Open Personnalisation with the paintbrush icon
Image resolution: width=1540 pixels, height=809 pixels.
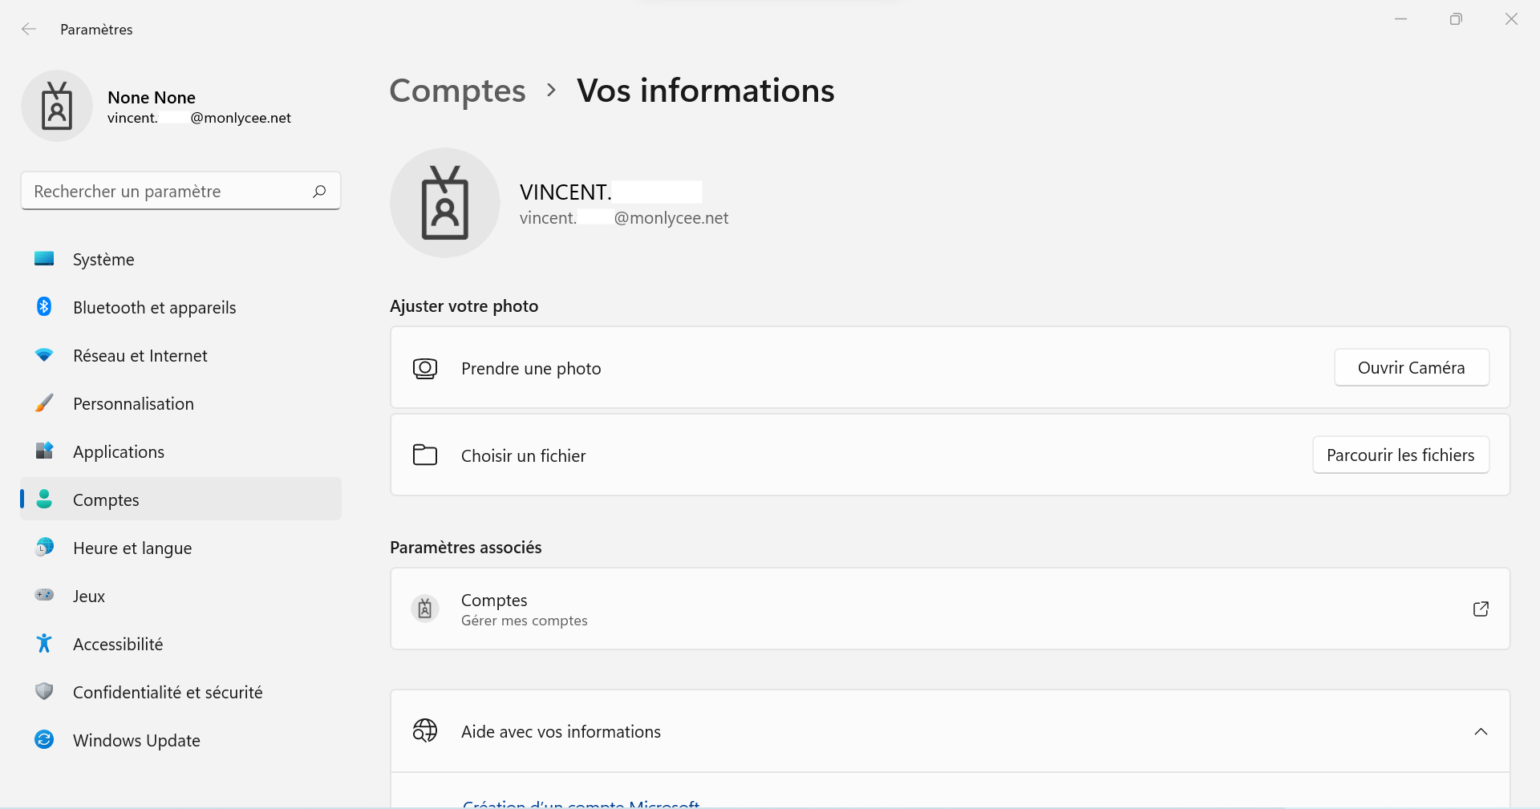pyautogui.click(x=180, y=403)
